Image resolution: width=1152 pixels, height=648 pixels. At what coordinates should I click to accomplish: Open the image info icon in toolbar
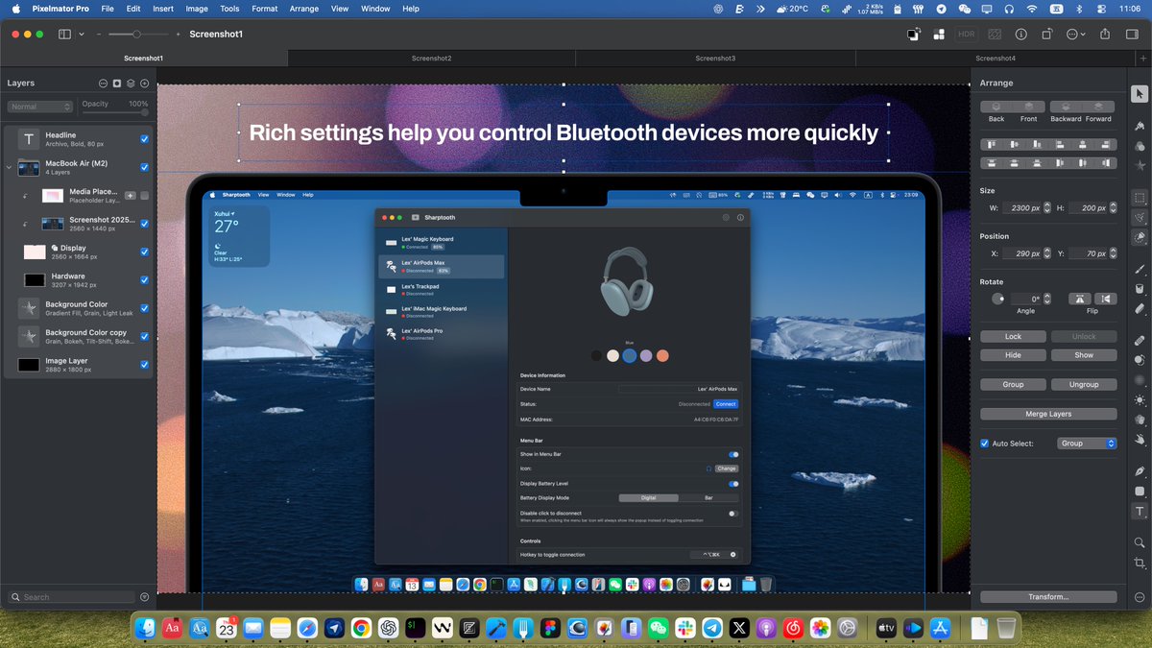[1020, 34]
